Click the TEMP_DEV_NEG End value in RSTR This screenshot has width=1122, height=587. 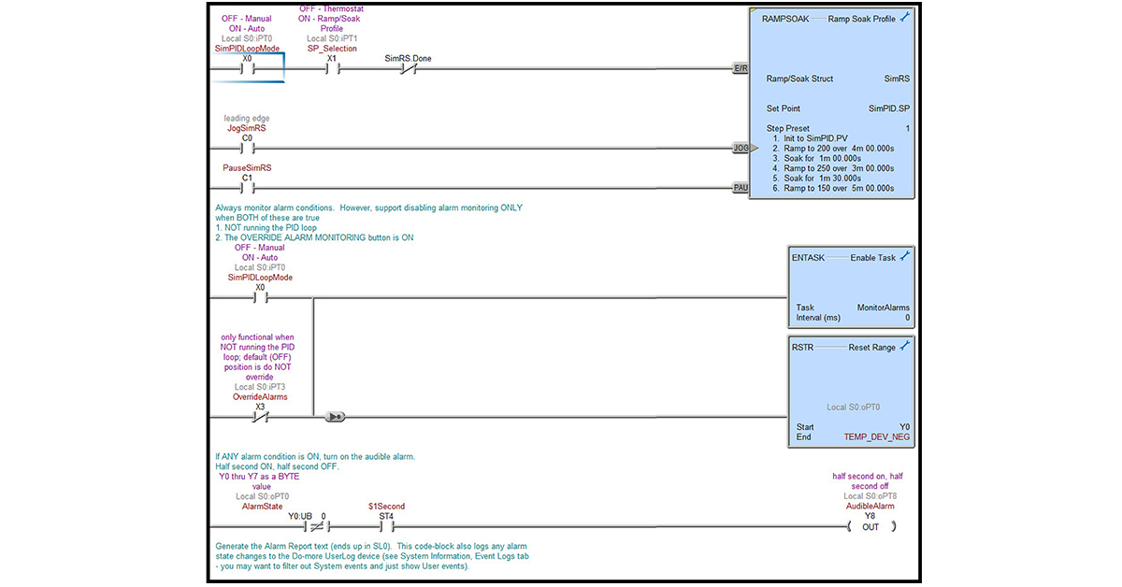876,437
